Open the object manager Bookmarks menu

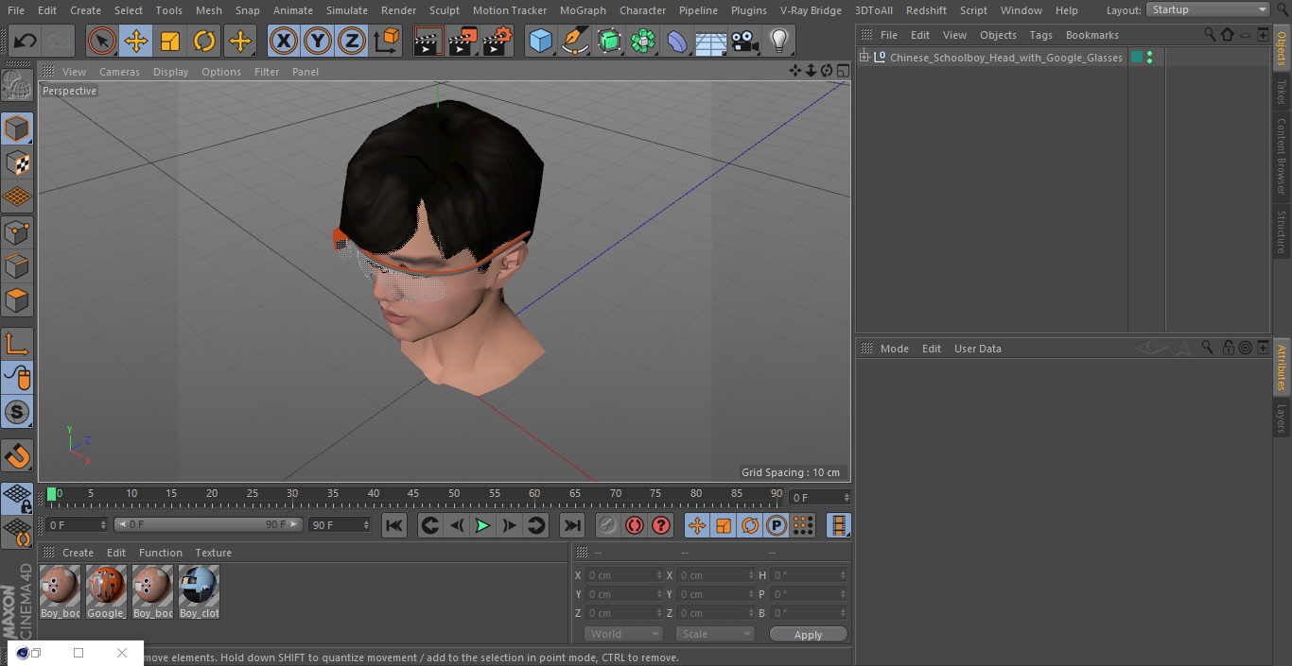(x=1091, y=35)
